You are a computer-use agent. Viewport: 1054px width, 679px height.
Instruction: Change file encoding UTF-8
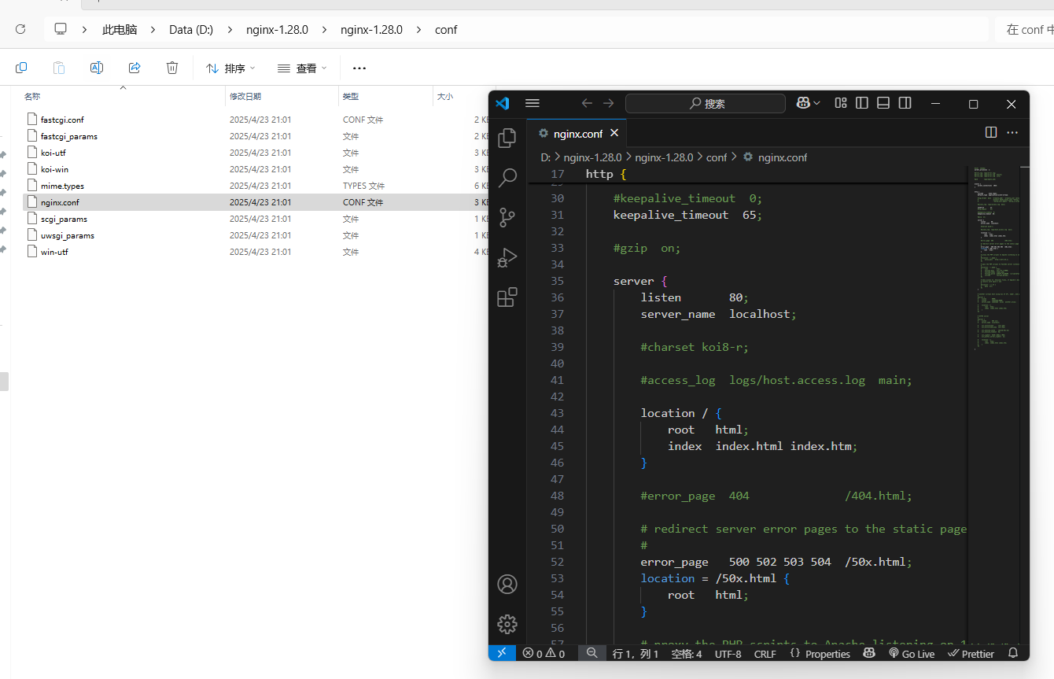point(728,654)
